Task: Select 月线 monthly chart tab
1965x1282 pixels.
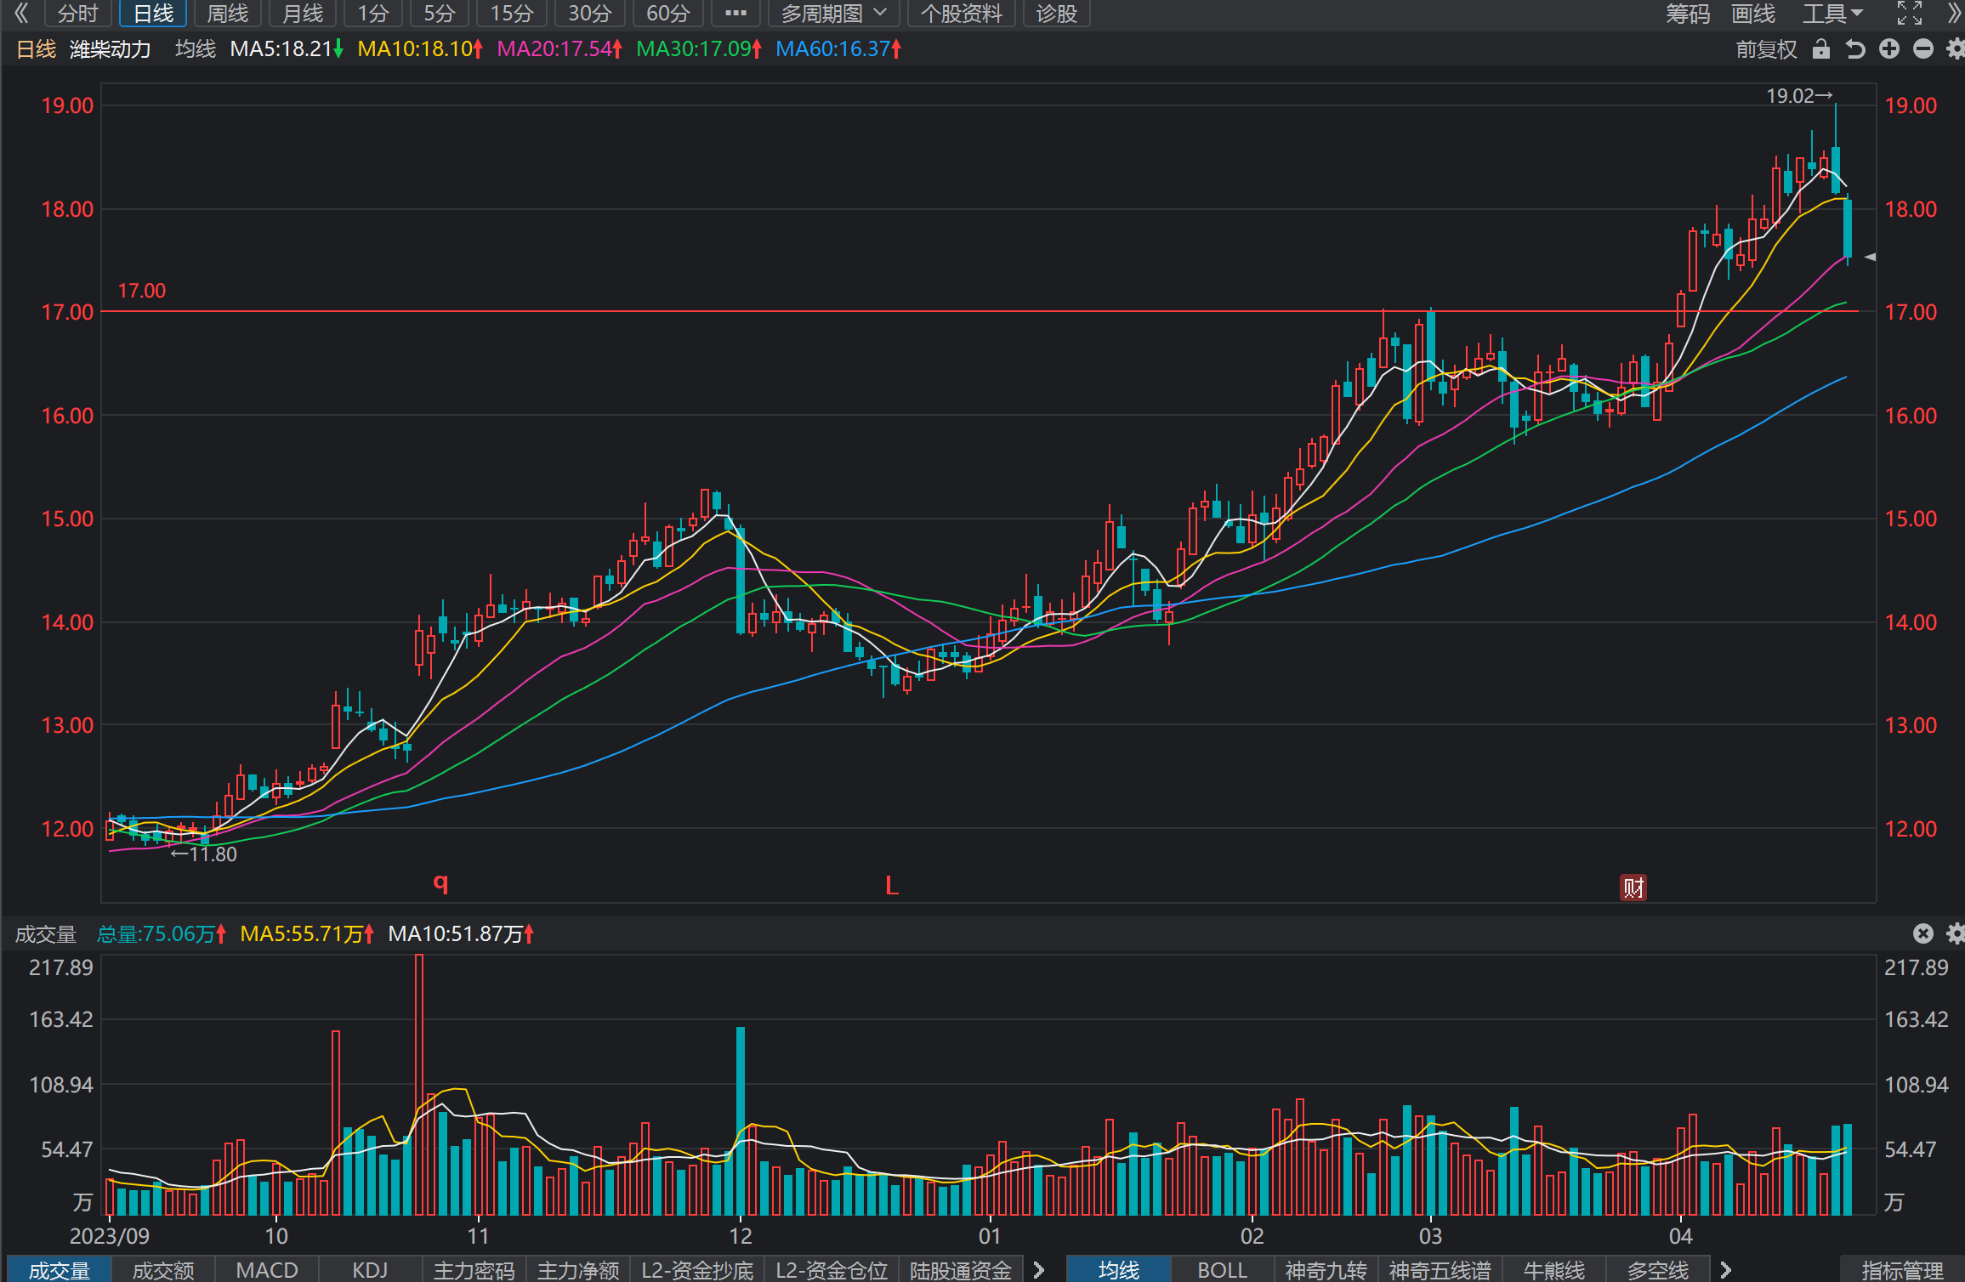Action: tap(303, 13)
